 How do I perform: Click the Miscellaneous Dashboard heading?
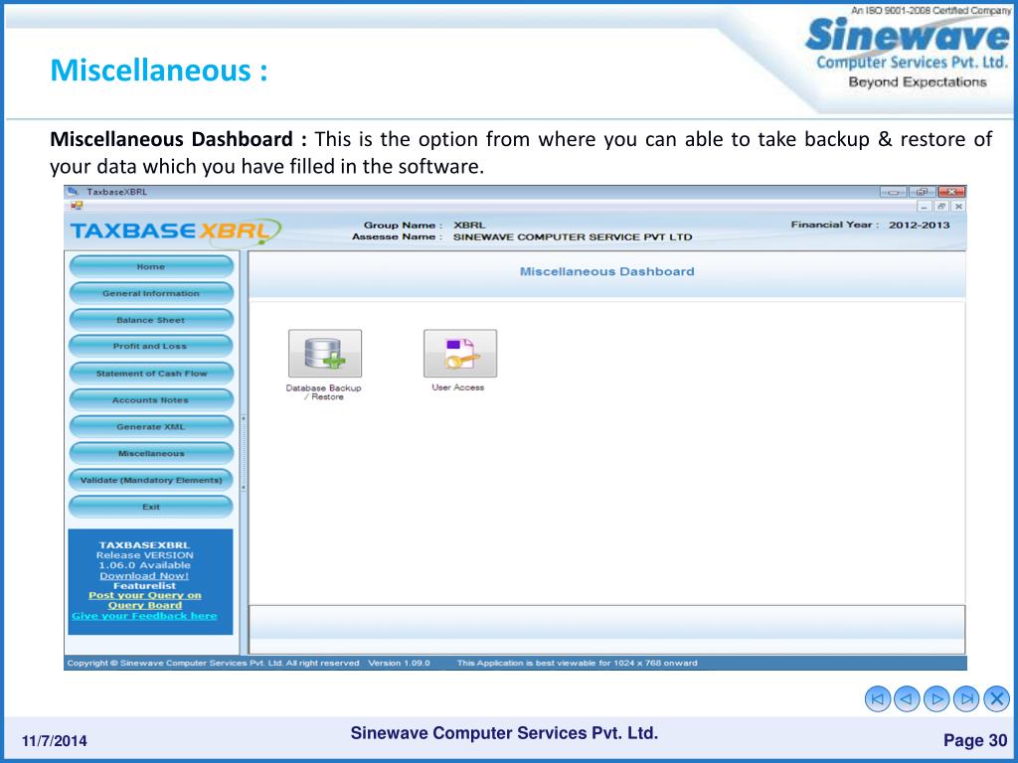[x=607, y=272]
